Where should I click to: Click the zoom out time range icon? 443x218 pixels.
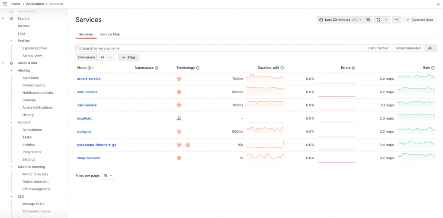tap(368, 20)
